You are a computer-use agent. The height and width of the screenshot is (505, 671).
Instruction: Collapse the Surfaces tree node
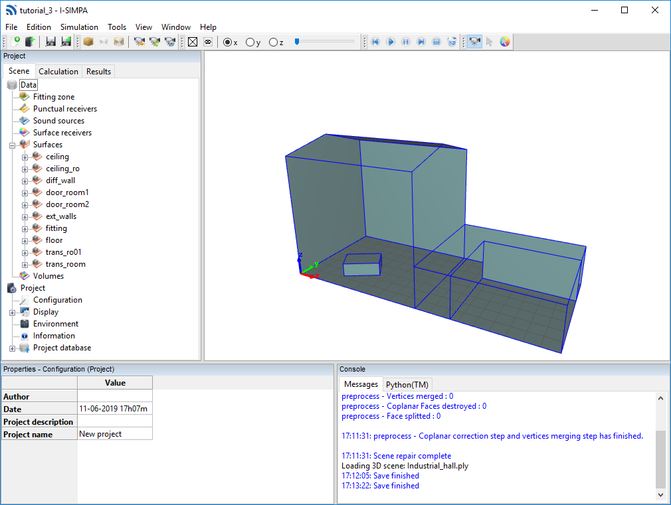point(12,145)
